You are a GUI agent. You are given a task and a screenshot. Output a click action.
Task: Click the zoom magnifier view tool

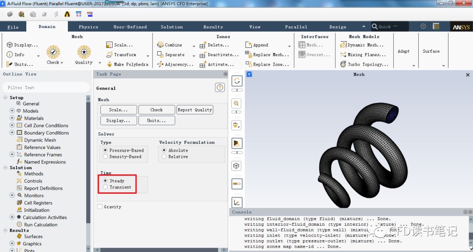pos(236,103)
